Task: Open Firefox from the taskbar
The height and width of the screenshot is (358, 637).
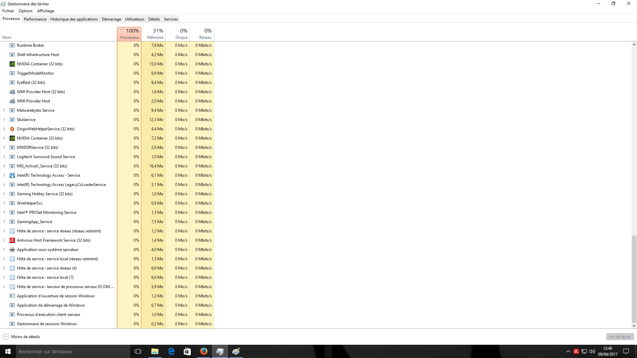Action: pos(203,351)
